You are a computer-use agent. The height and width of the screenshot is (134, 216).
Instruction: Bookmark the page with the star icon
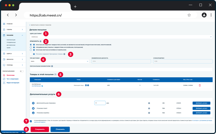[x=189, y=15]
